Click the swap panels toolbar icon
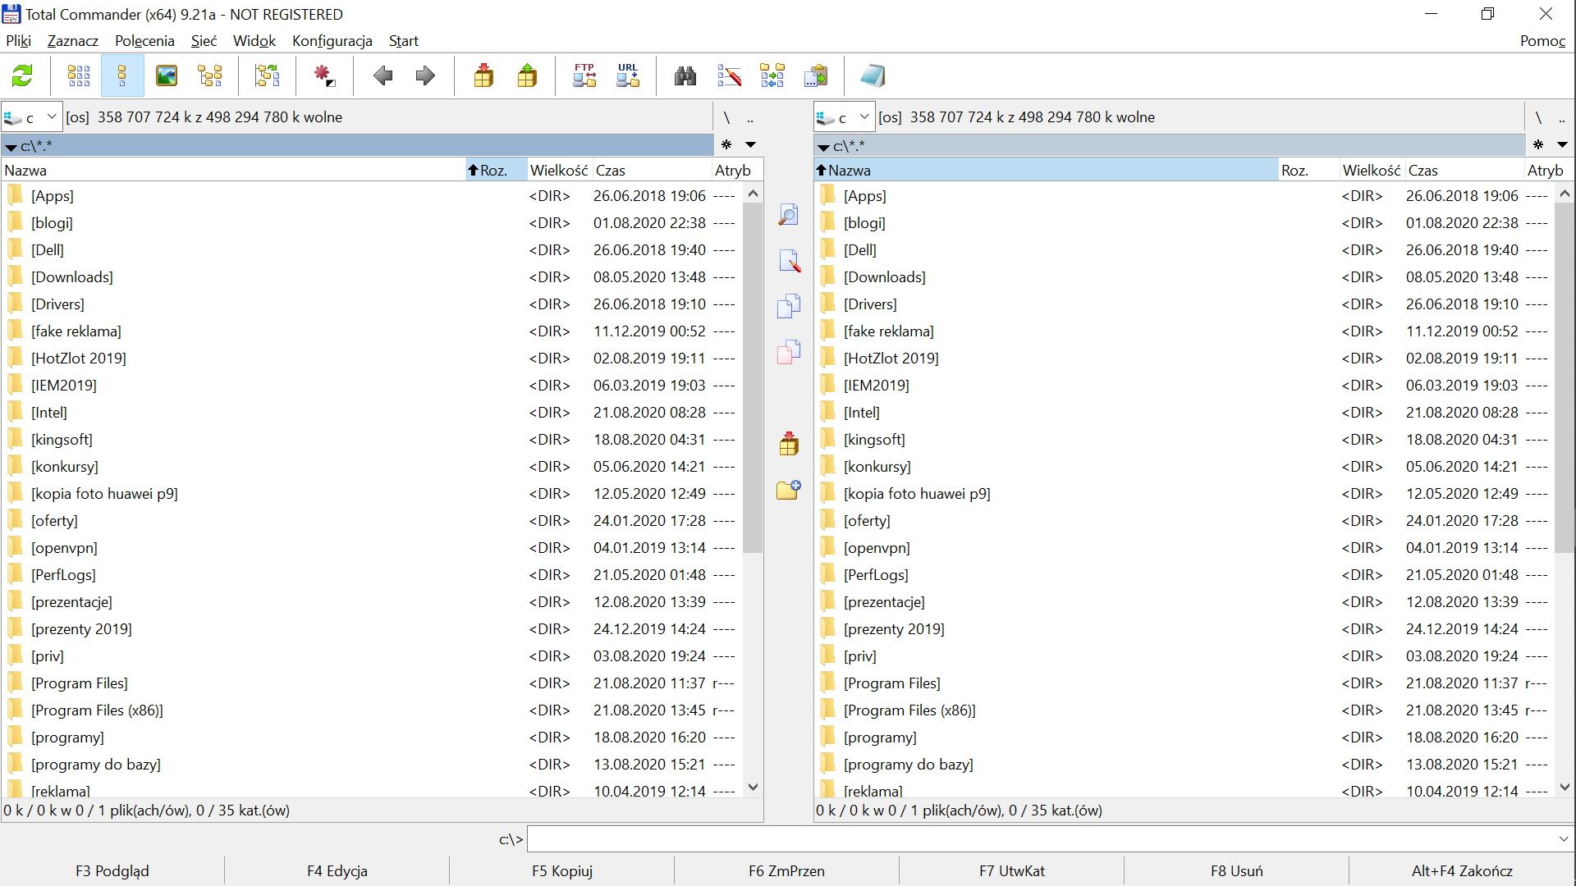 [x=267, y=76]
